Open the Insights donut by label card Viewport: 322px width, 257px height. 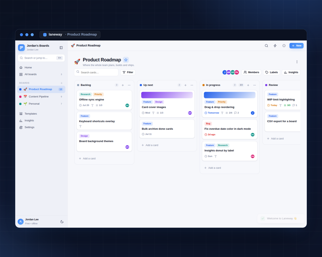click(x=229, y=151)
